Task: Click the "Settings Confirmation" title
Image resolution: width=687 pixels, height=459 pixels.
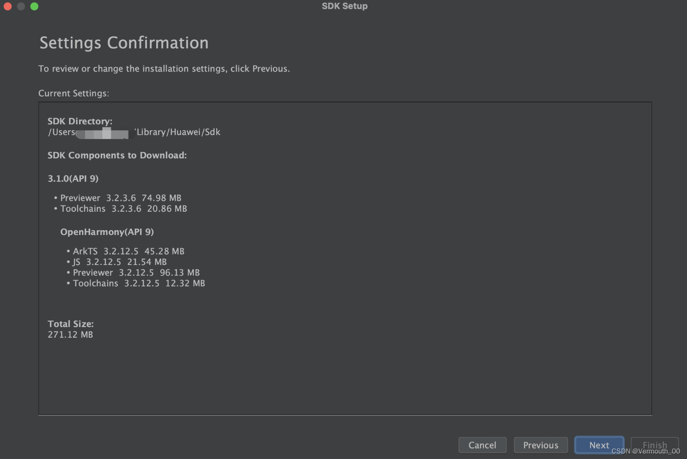Action: click(x=124, y=43)
